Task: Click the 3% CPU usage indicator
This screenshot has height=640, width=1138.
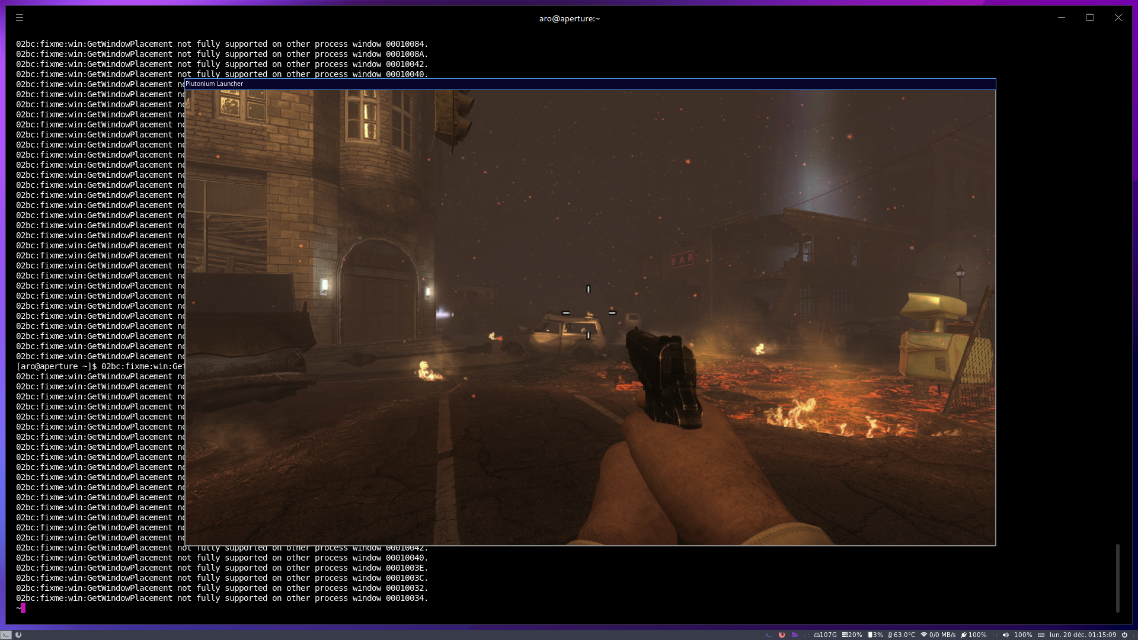Action: click(x=875, y=635)
